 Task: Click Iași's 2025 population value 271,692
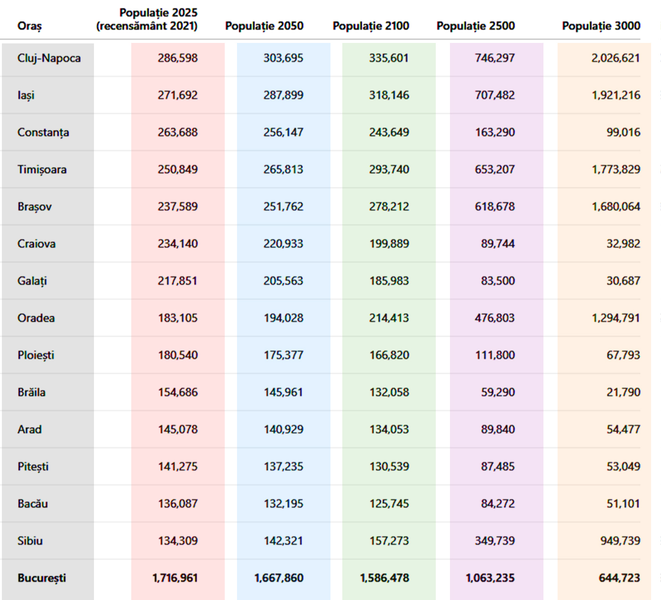point(178,95)
